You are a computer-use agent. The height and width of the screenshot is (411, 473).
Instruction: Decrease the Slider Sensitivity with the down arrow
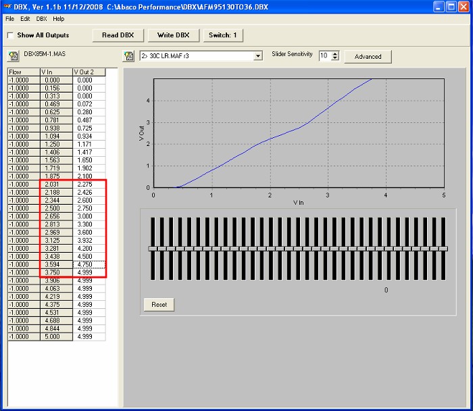[335, 59]
